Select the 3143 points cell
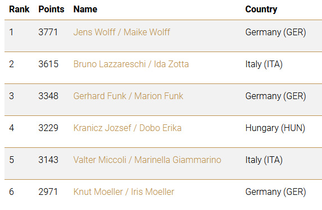 coord(48,160)
